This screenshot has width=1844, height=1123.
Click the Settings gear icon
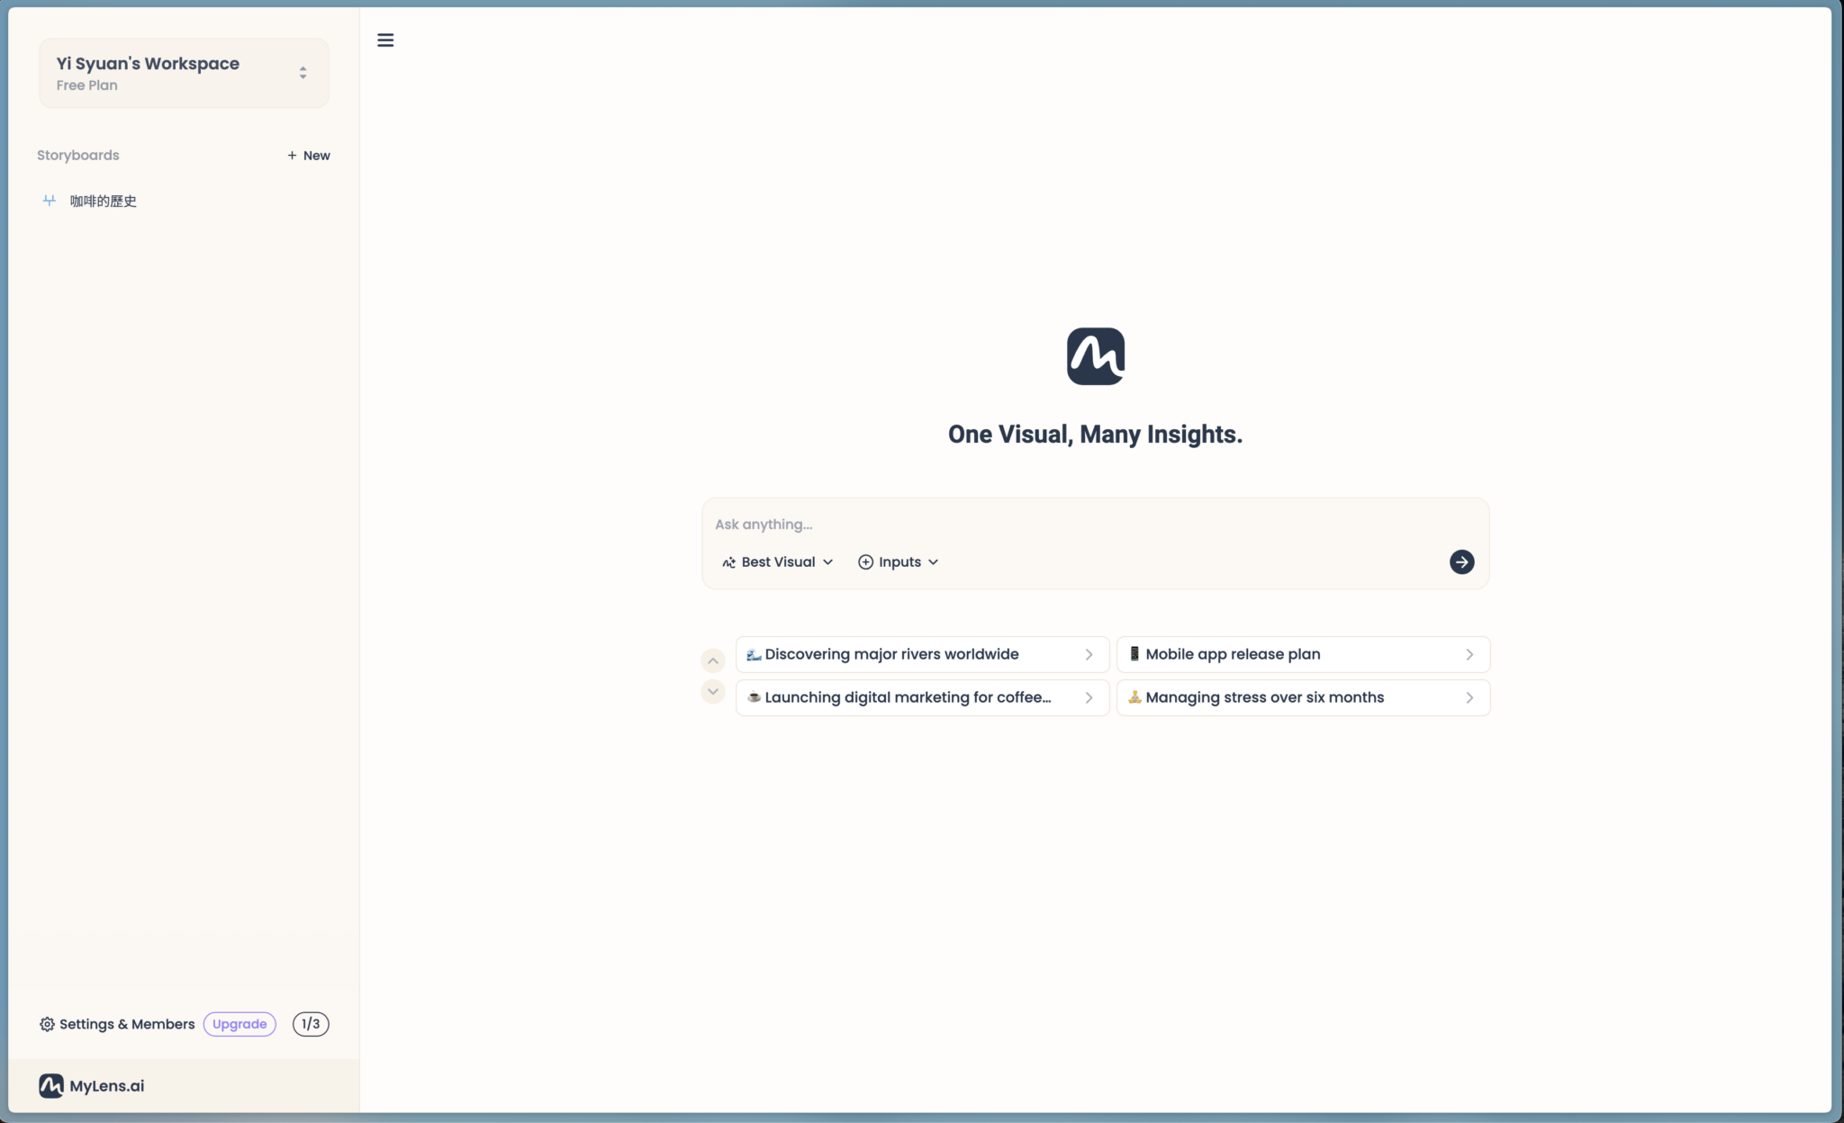47,1024
